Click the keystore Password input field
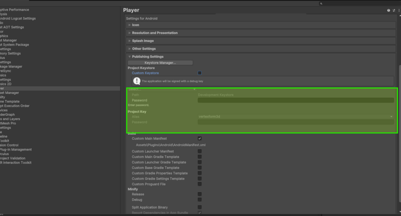 [x=296, y=100]
